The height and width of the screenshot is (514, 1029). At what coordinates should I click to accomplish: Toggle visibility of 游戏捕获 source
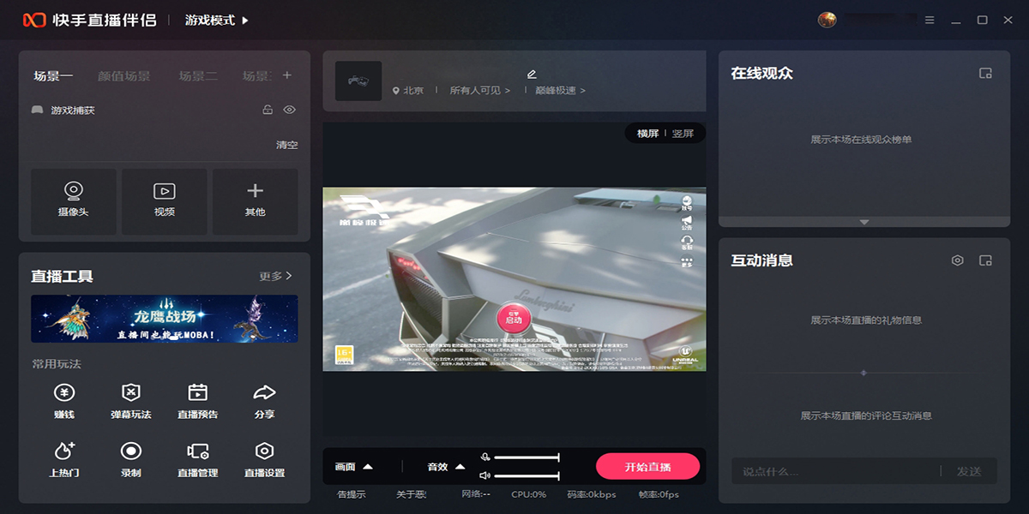tap(290, 110)
